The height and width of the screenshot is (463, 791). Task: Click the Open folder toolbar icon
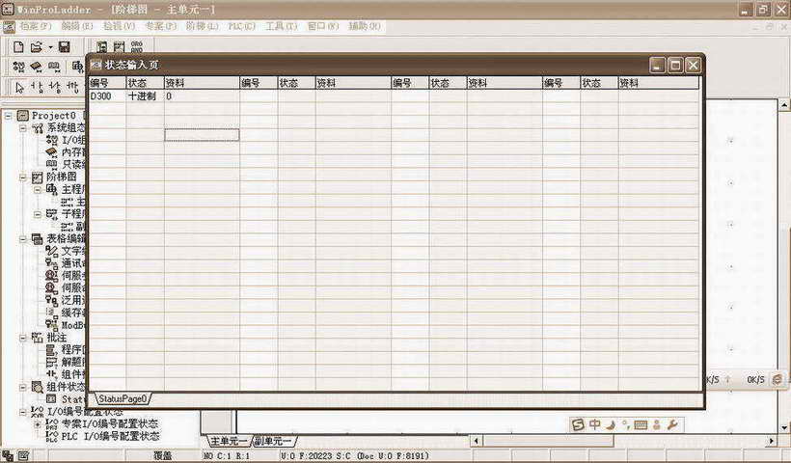[36, 46]
